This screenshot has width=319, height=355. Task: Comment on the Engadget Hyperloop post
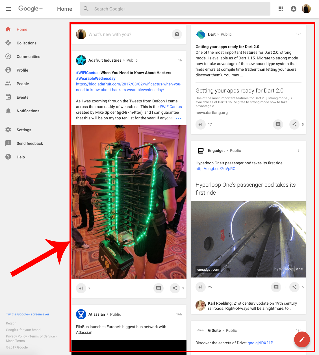pos(276,287)
